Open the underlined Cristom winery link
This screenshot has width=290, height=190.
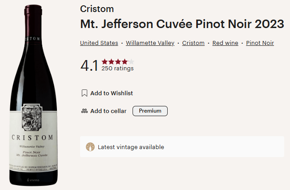coord(193,43)
